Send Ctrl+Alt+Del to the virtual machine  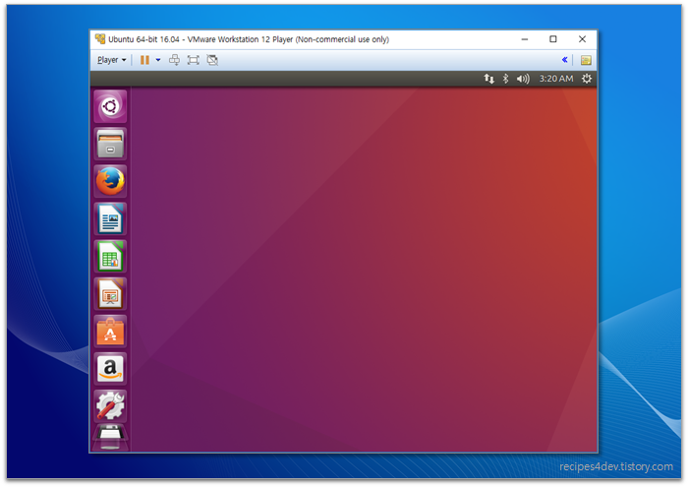[x=174, y=60]
